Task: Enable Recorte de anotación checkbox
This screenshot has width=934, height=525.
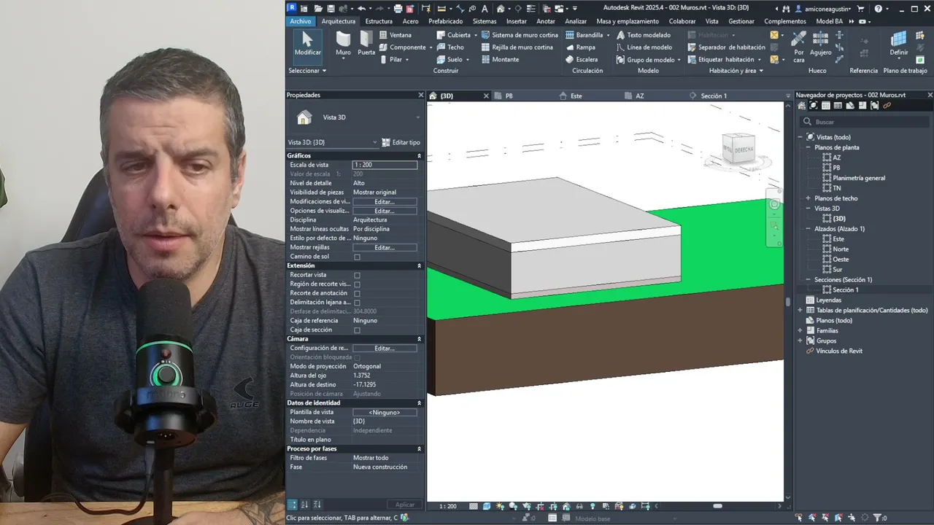Action: 357,294
